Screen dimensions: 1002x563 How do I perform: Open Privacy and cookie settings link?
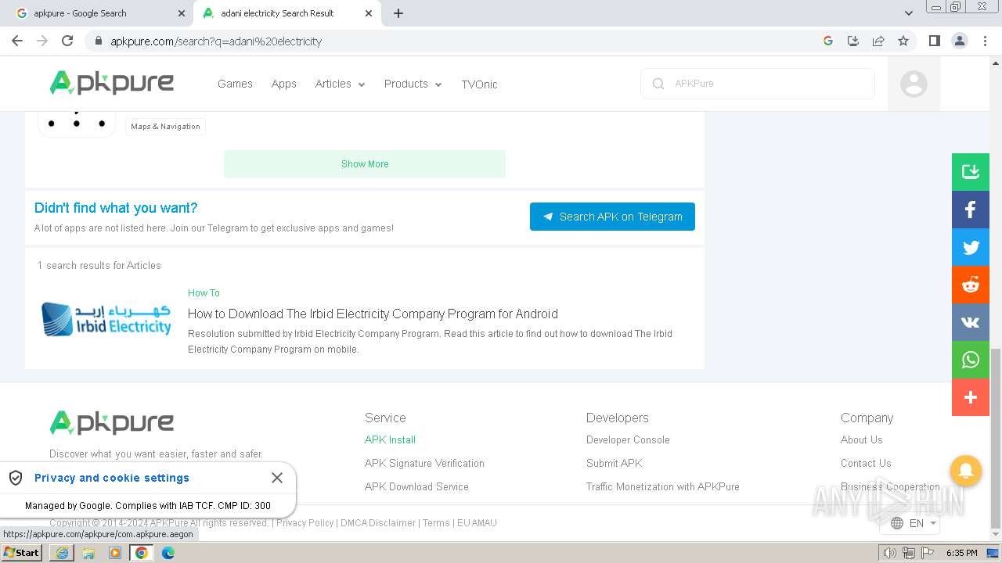click(112, 478)
